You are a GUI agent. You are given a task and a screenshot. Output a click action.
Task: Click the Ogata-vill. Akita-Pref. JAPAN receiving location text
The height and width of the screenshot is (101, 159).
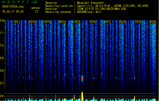coord(113,6)
